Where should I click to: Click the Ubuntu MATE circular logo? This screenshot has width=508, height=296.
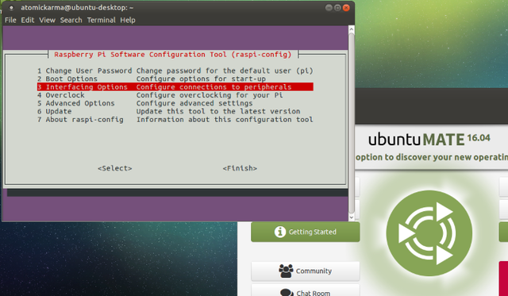(429, 233)
